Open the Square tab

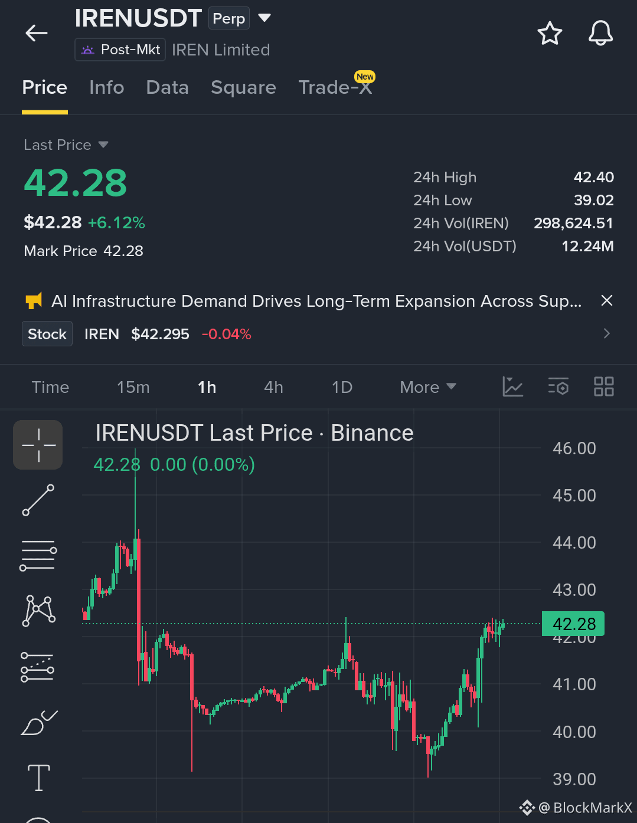[243, 87]
